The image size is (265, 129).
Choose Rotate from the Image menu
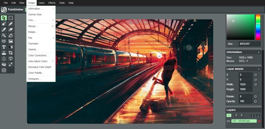click(x=41, y=32)
